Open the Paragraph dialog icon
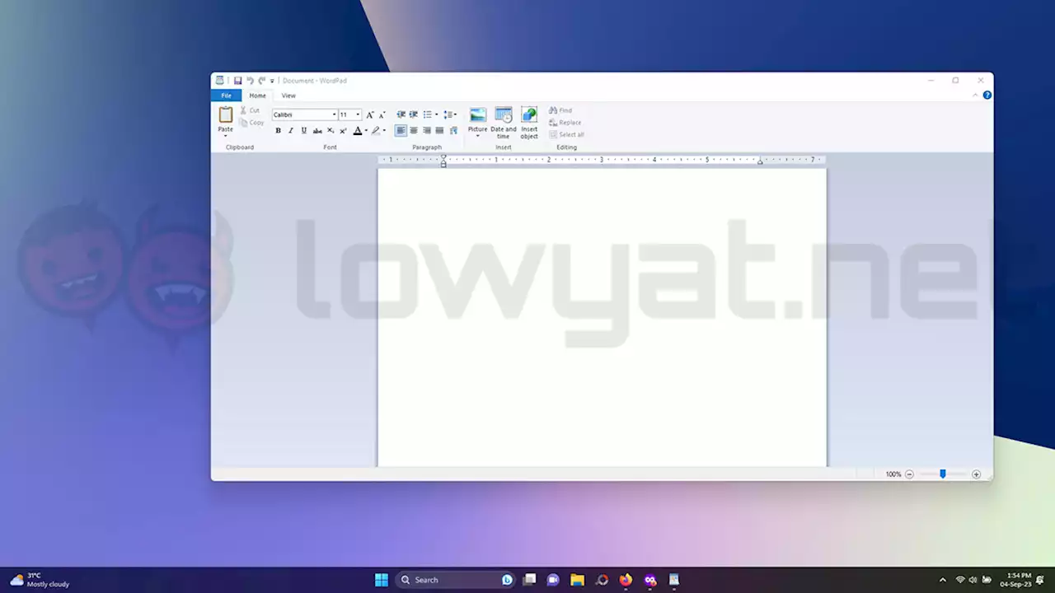 (453, 130)
